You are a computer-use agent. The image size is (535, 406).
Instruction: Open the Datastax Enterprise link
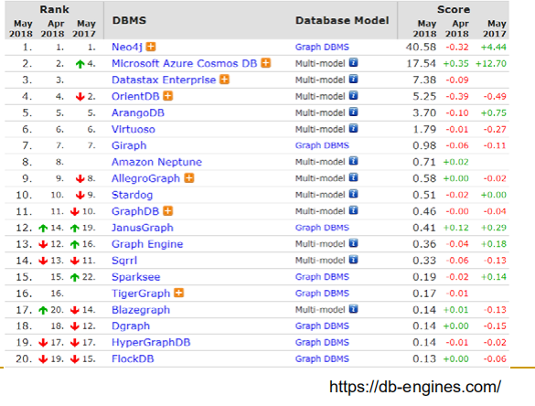pos(164,80)
